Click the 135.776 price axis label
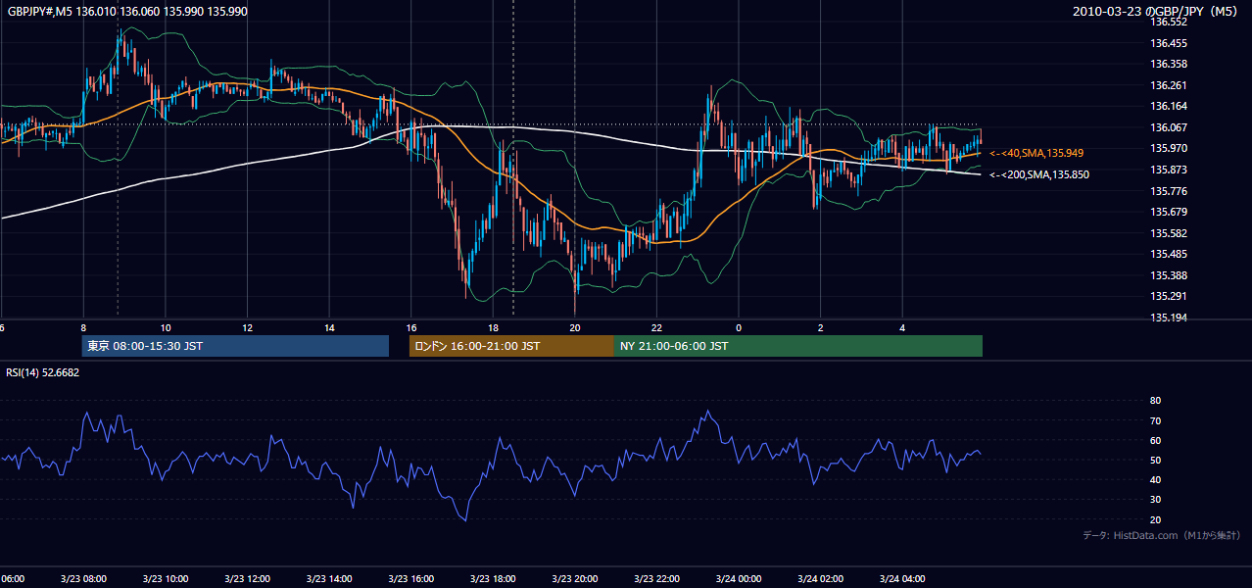The height and width of the screenshot is (588, 1252). click(x=1168, y=191)
